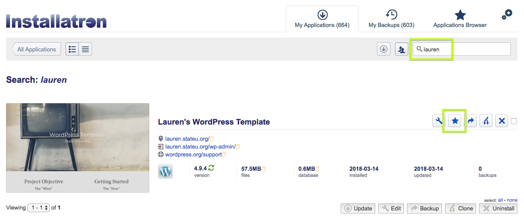
Task: Click the 0 backups count
Action: click(x=480, y=169)
